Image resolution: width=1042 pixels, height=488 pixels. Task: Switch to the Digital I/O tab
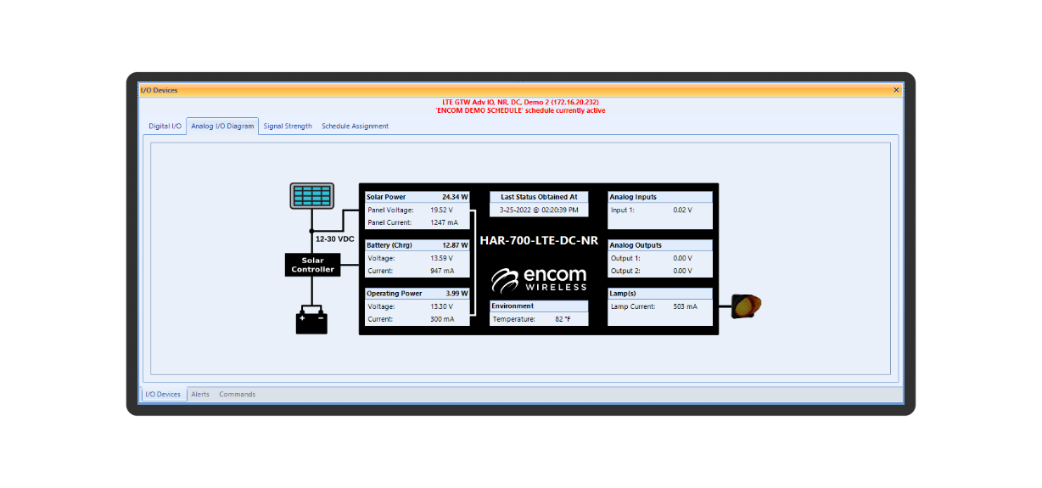pyautogui.click(x=165, y=126)
